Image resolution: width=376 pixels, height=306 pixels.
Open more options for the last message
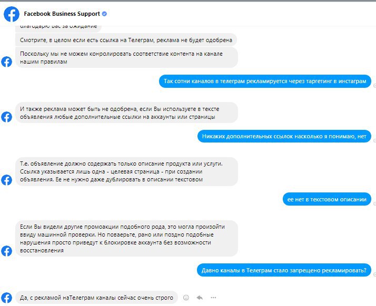click(213, 298)
